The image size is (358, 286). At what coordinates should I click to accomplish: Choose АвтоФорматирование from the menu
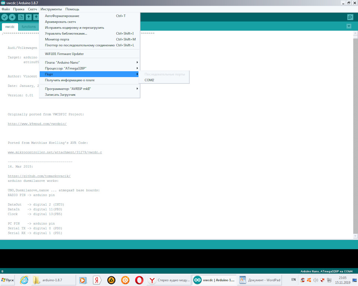(x=89, y=16)
